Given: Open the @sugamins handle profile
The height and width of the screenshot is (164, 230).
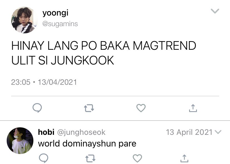Looking at the screenshot, I should click(60, 24).
